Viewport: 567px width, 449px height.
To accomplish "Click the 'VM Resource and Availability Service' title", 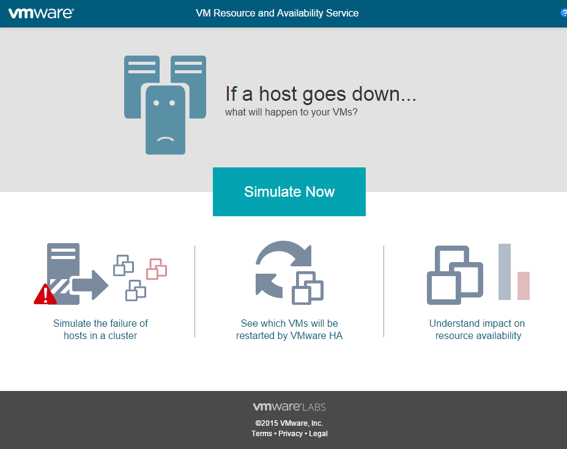I will pos(277,13).
